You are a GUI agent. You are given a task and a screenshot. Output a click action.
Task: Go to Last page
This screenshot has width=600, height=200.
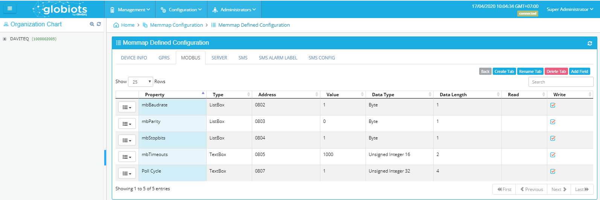coord(582,189)
